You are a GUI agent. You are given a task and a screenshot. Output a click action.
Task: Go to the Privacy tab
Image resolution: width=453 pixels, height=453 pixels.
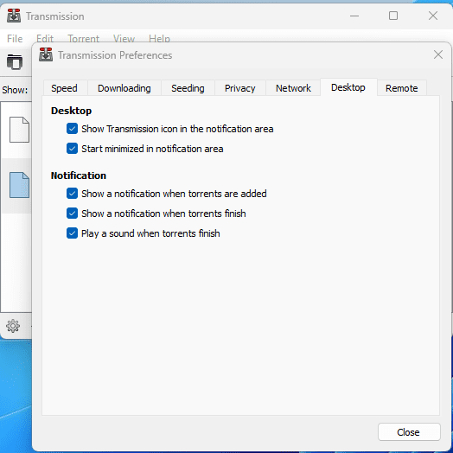(239, 88)
